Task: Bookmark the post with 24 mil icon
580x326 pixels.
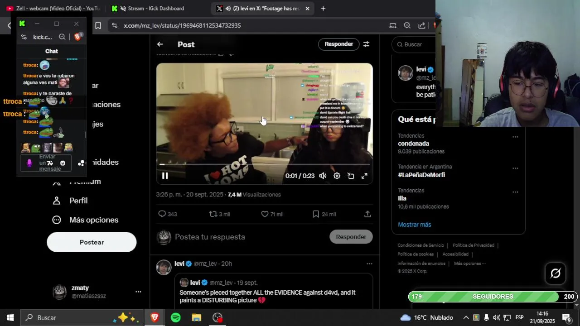Action: click(316, 214)
